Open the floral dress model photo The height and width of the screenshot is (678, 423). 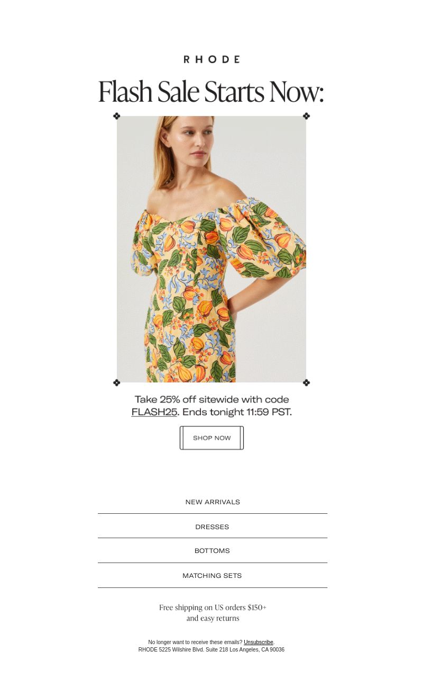212,249
